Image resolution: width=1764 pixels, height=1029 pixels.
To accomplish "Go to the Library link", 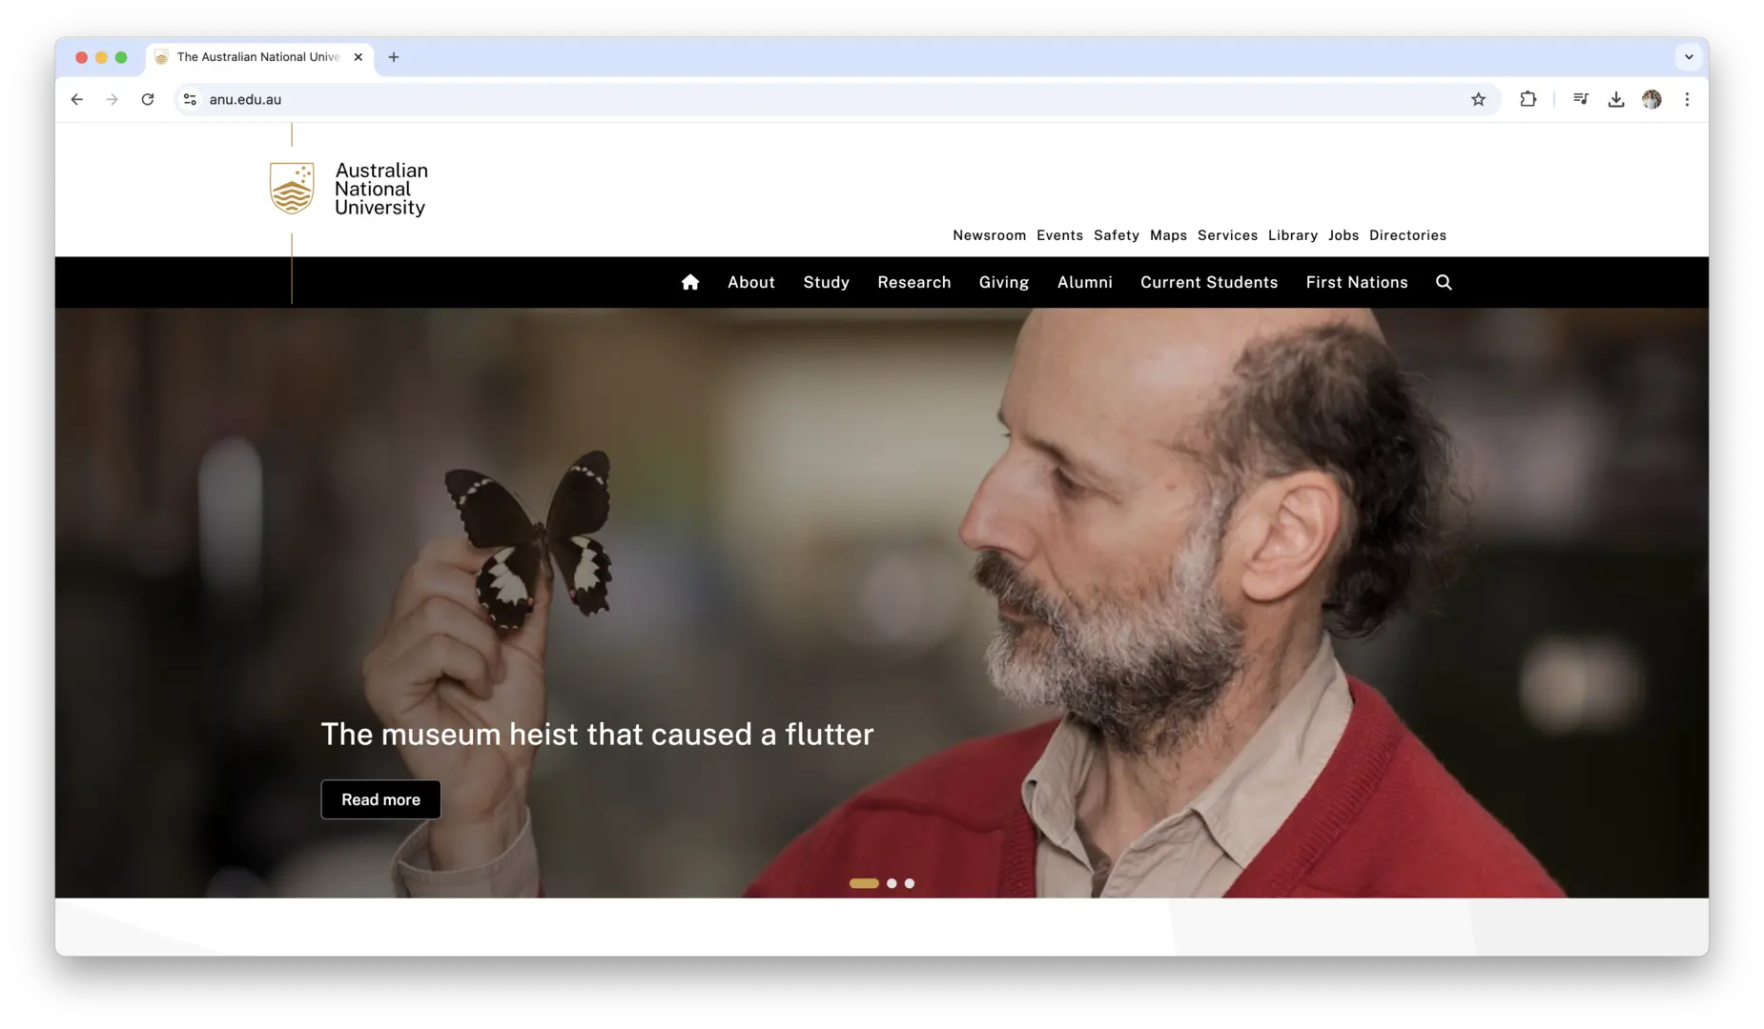I will coord(1293,235).
